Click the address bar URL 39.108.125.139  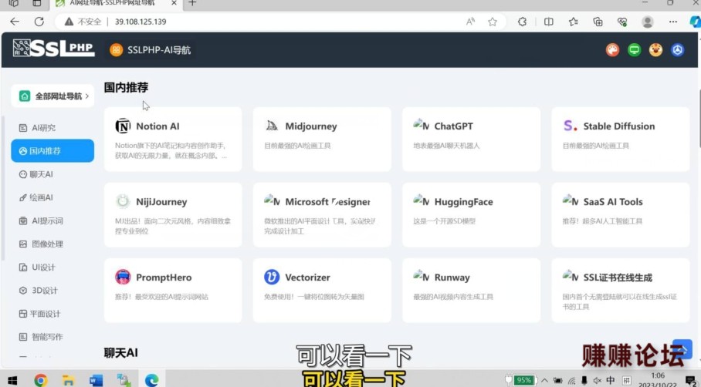[141, 22]
